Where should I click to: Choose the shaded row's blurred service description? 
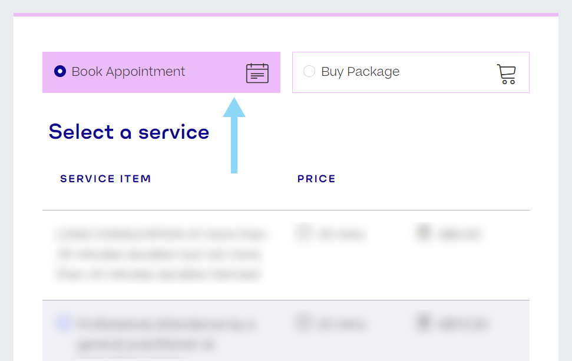165,333
